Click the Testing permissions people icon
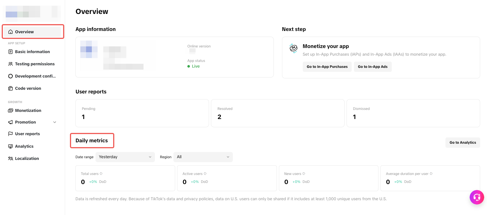 tap(11, 64)
